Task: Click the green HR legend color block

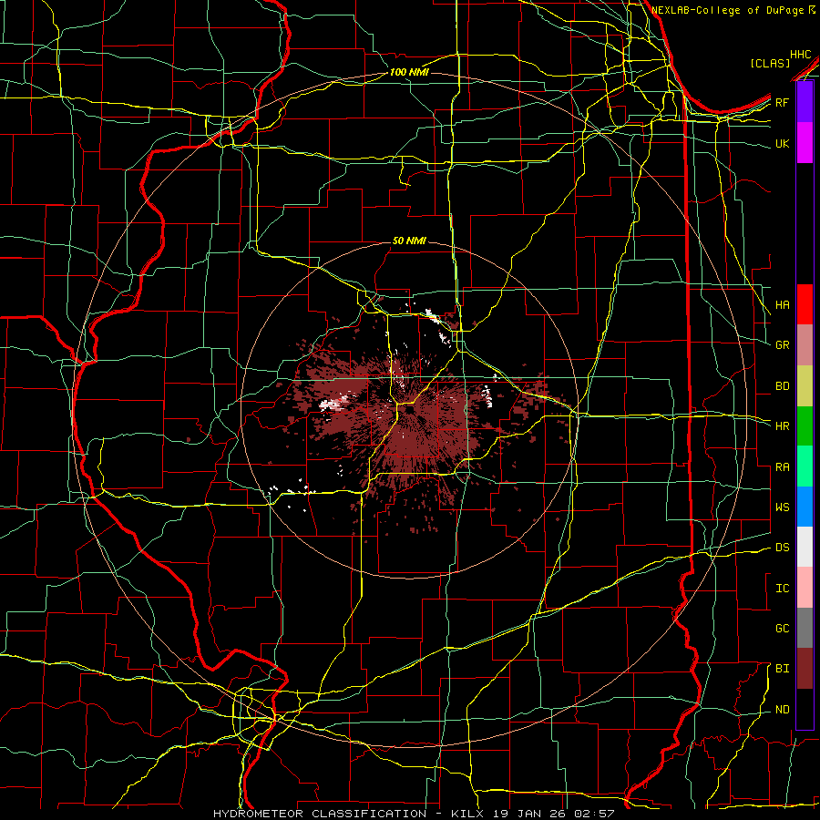Action: click(x=805, y=426)
